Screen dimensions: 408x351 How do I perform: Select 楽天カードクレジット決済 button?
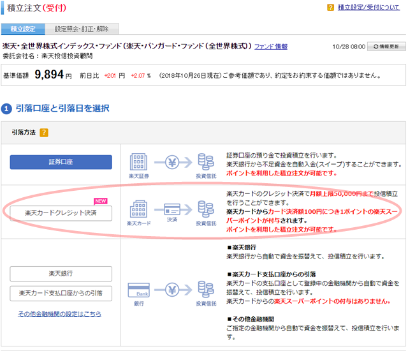pos(61,213)
